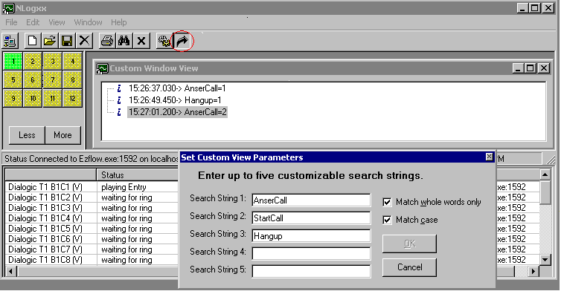This screenshot has height=294, width=564.
Task: Select channel 8 yellow tile
Action: (72, 79)
